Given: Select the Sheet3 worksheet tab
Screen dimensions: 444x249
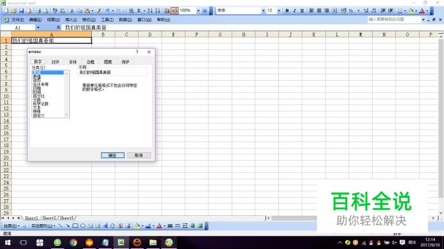Looking at the screenshot, I should pos(67,218).
